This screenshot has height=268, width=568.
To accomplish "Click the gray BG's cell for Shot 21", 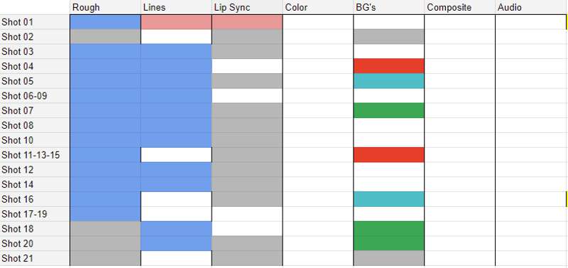I will pyautogui.click(x=388, y=259).
